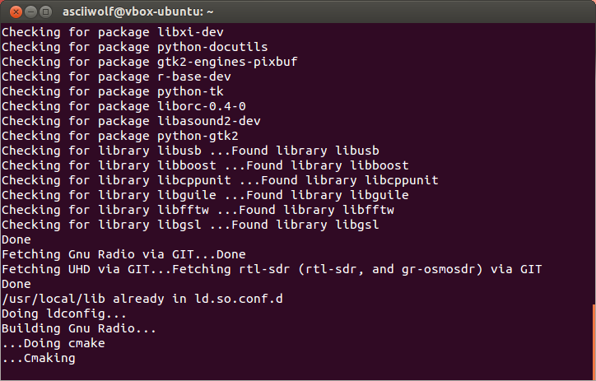Click the '...Cmaking' last output line
Image resolution: width=596 pixels, height=381 pixels.
39,358
